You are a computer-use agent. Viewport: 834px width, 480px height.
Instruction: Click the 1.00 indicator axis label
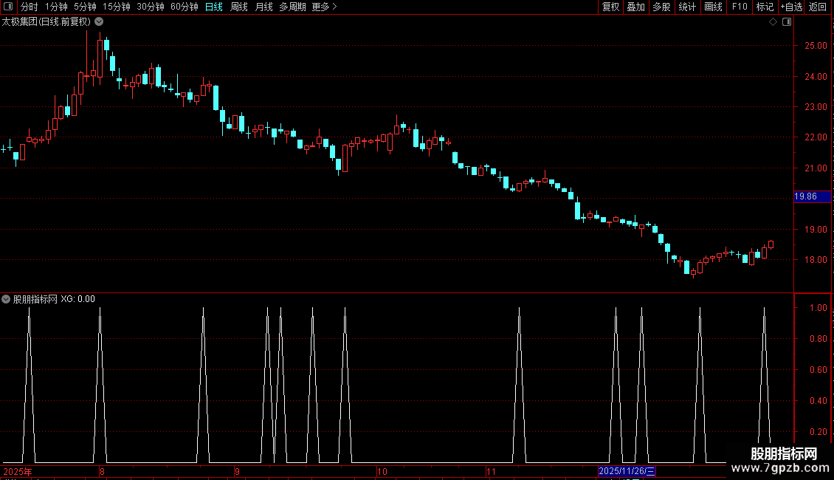[818, 308]
